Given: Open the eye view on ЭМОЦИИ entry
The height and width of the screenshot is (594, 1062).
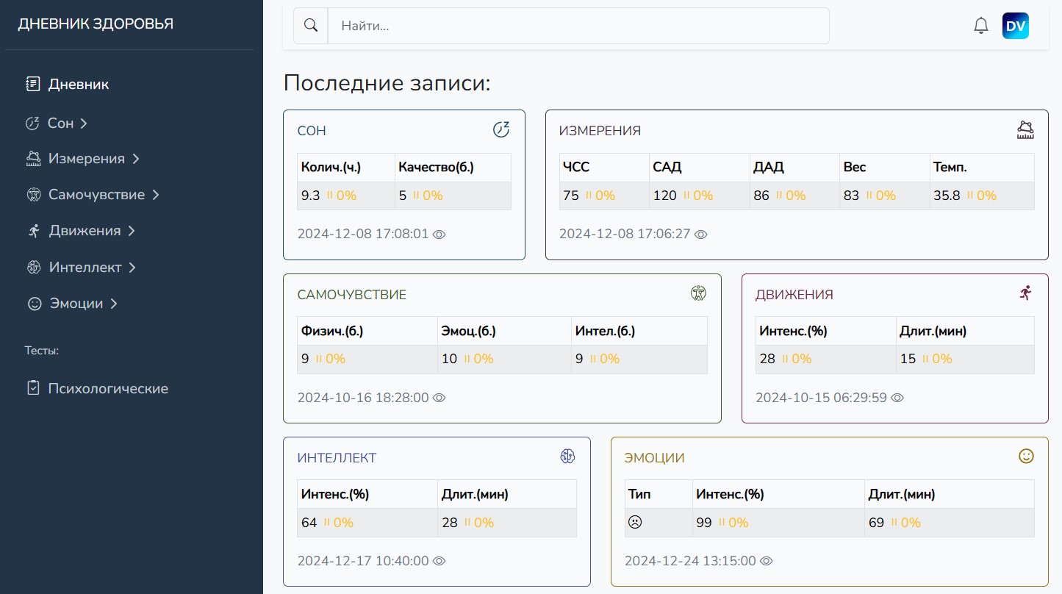Looking at the screenshot, I should pos(766,561).
